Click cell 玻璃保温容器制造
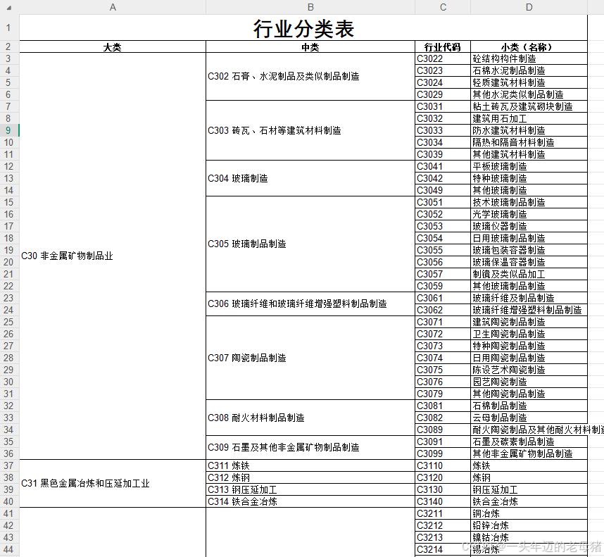The height and width of the screenshot is (557, 604). click(529, 262)
